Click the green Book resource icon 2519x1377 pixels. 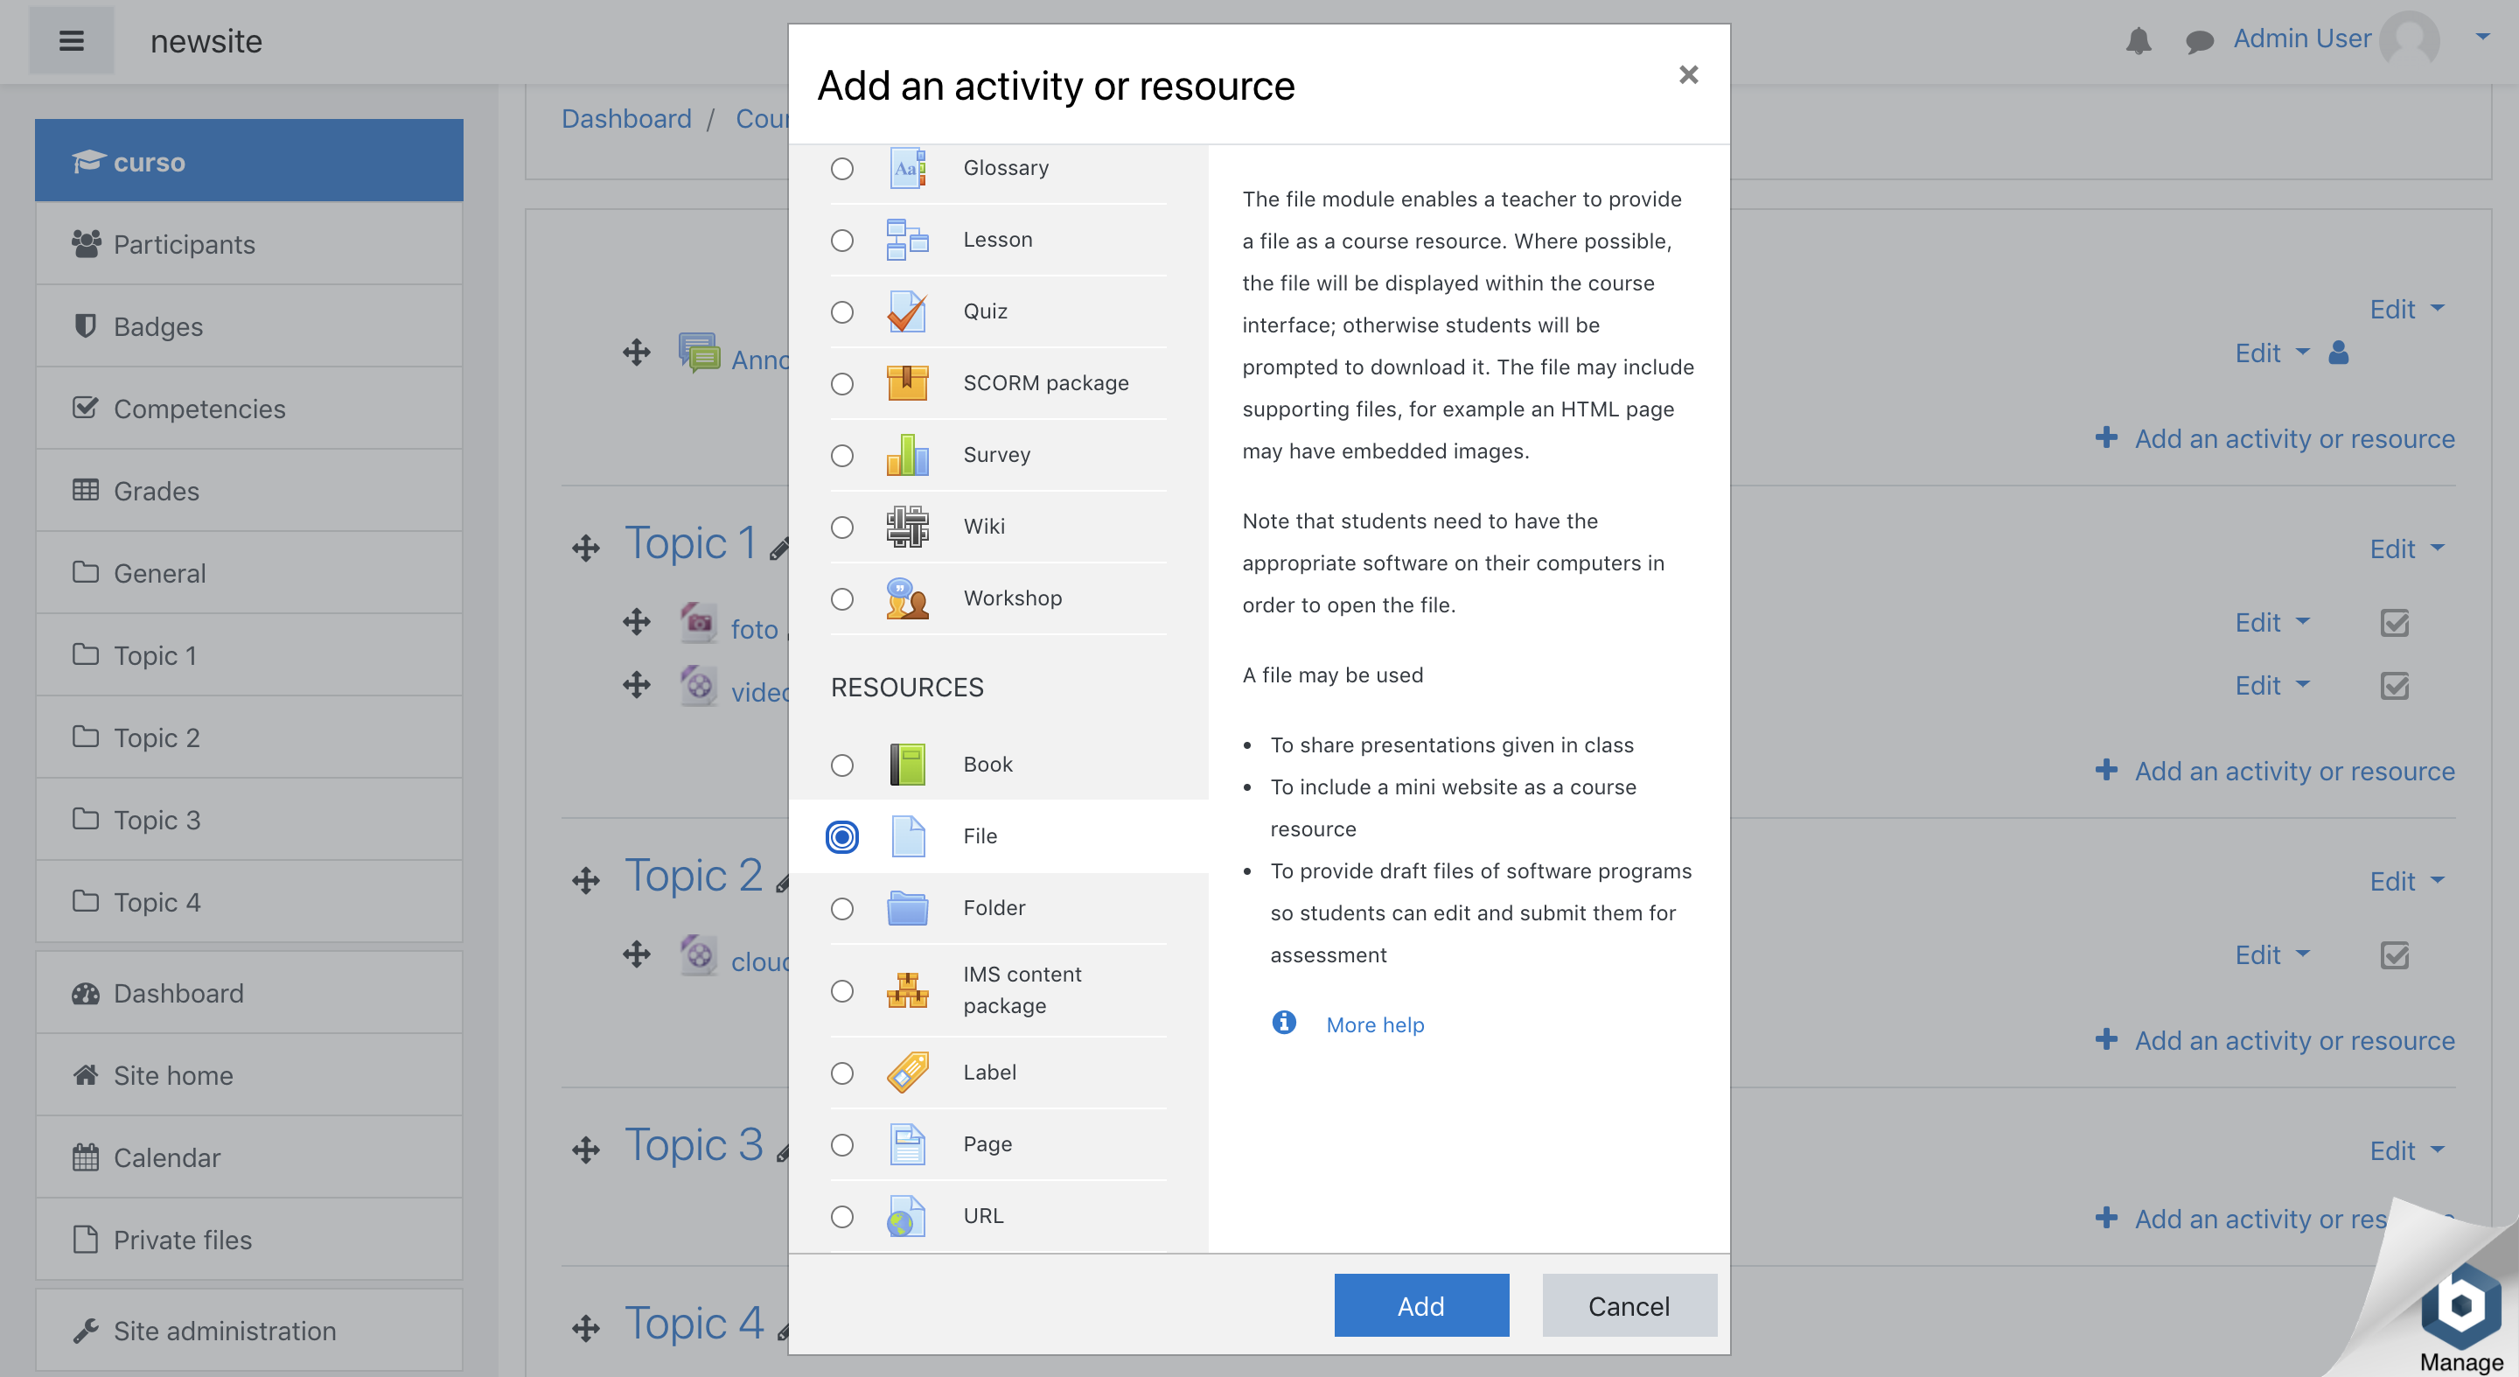point(906,765)
